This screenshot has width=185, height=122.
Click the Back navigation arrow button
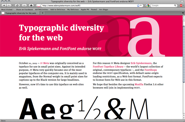[x=4, y=5]
